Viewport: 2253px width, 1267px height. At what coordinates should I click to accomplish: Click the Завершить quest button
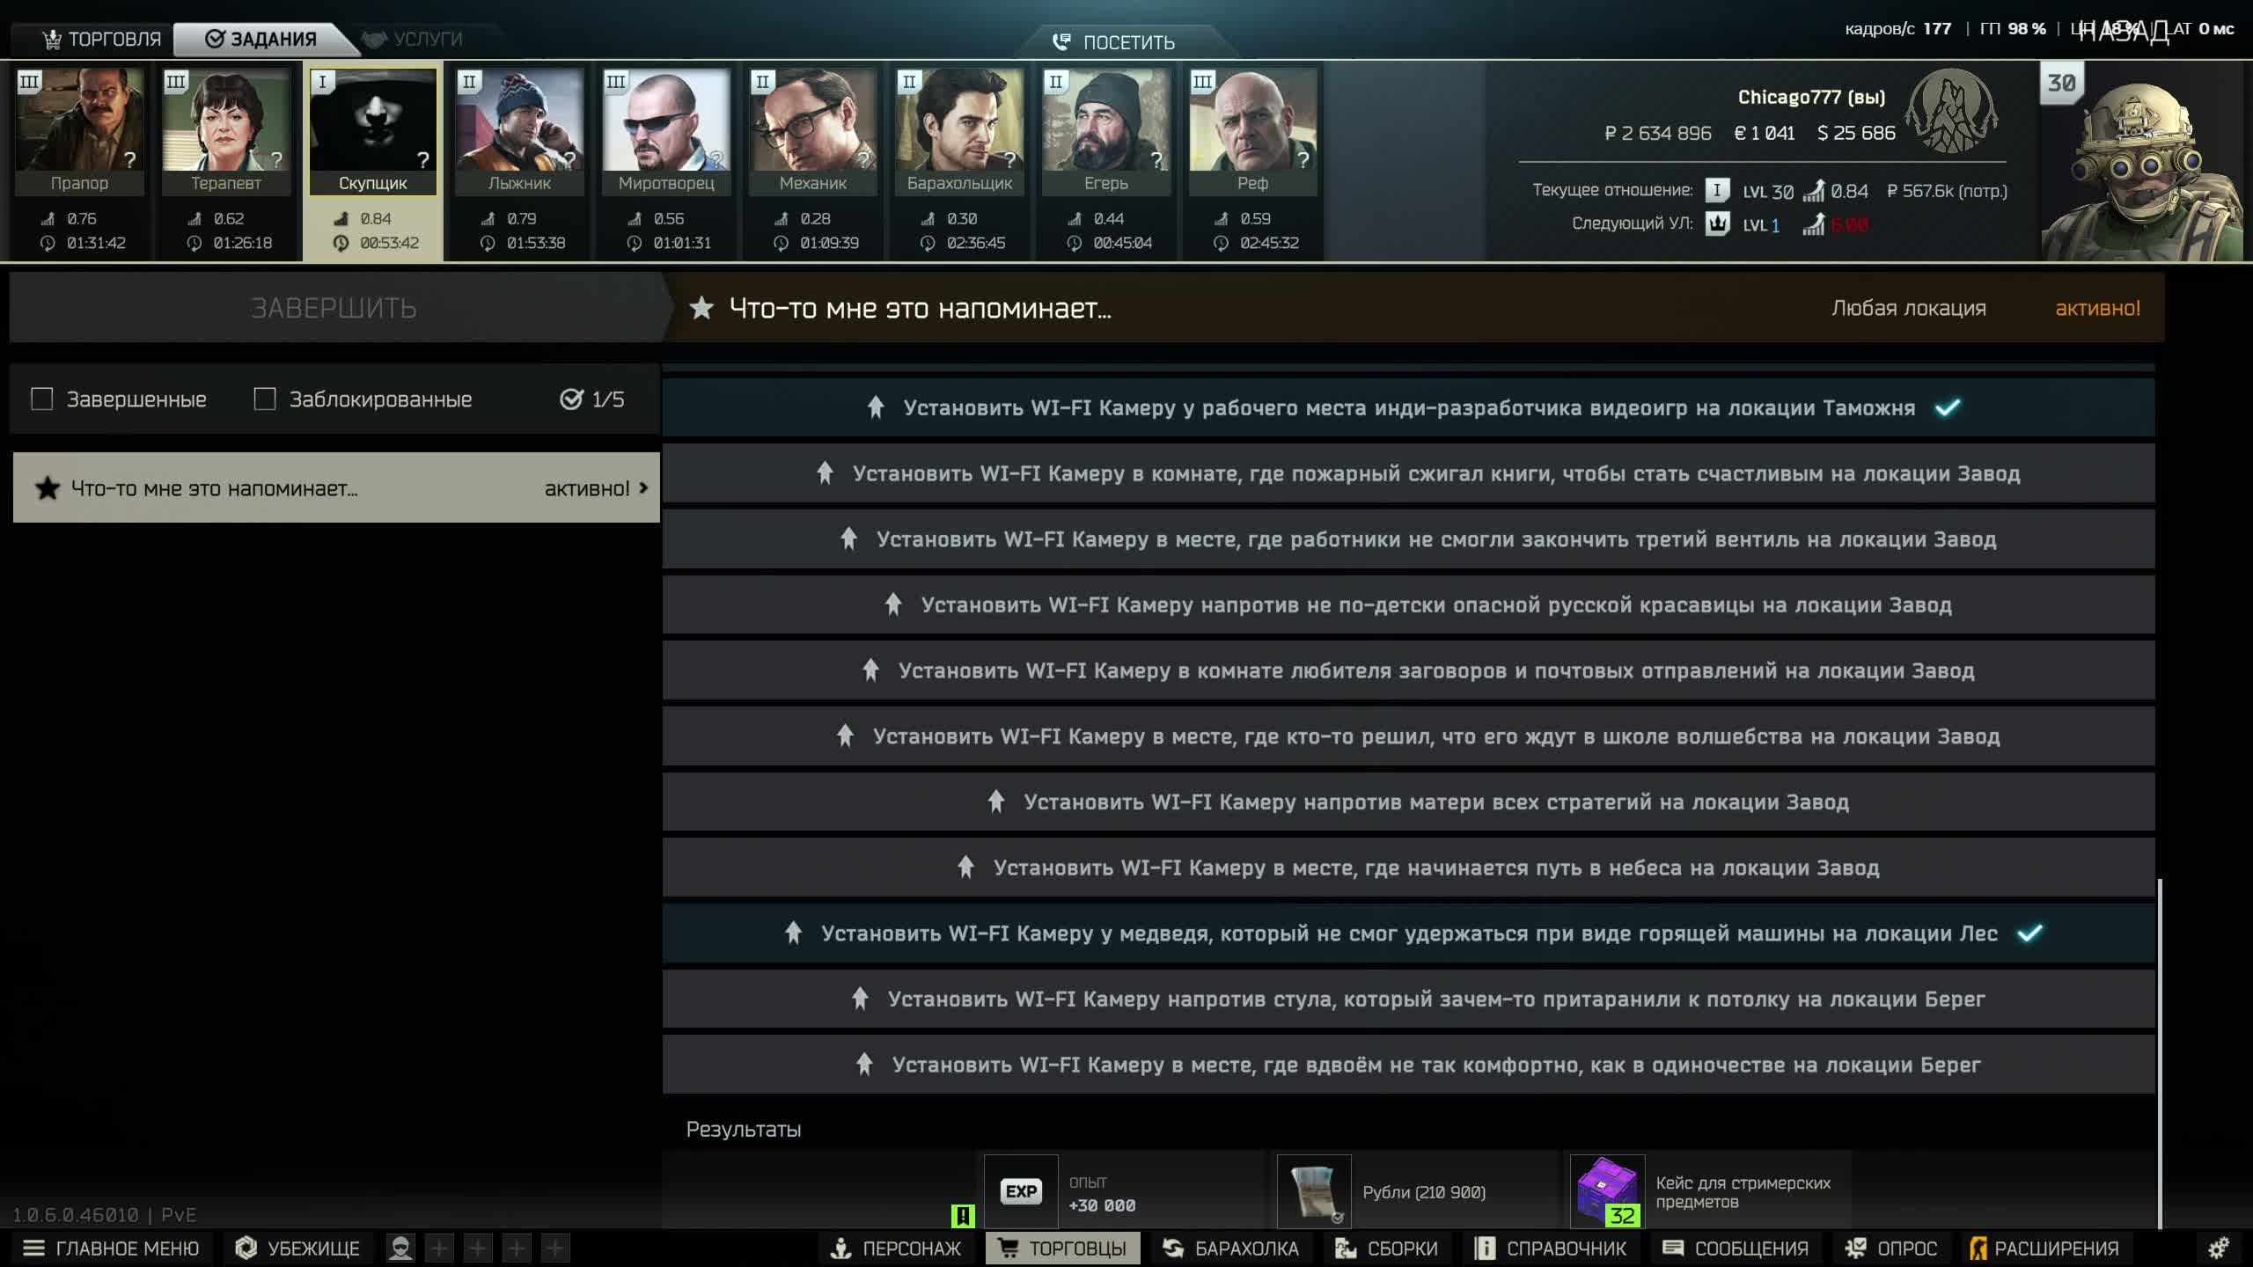pos(334,307)
